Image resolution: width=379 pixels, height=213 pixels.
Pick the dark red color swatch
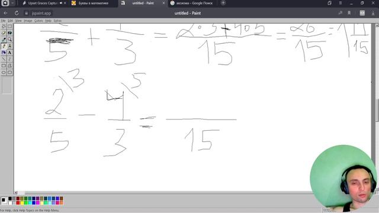pos(18,199)
